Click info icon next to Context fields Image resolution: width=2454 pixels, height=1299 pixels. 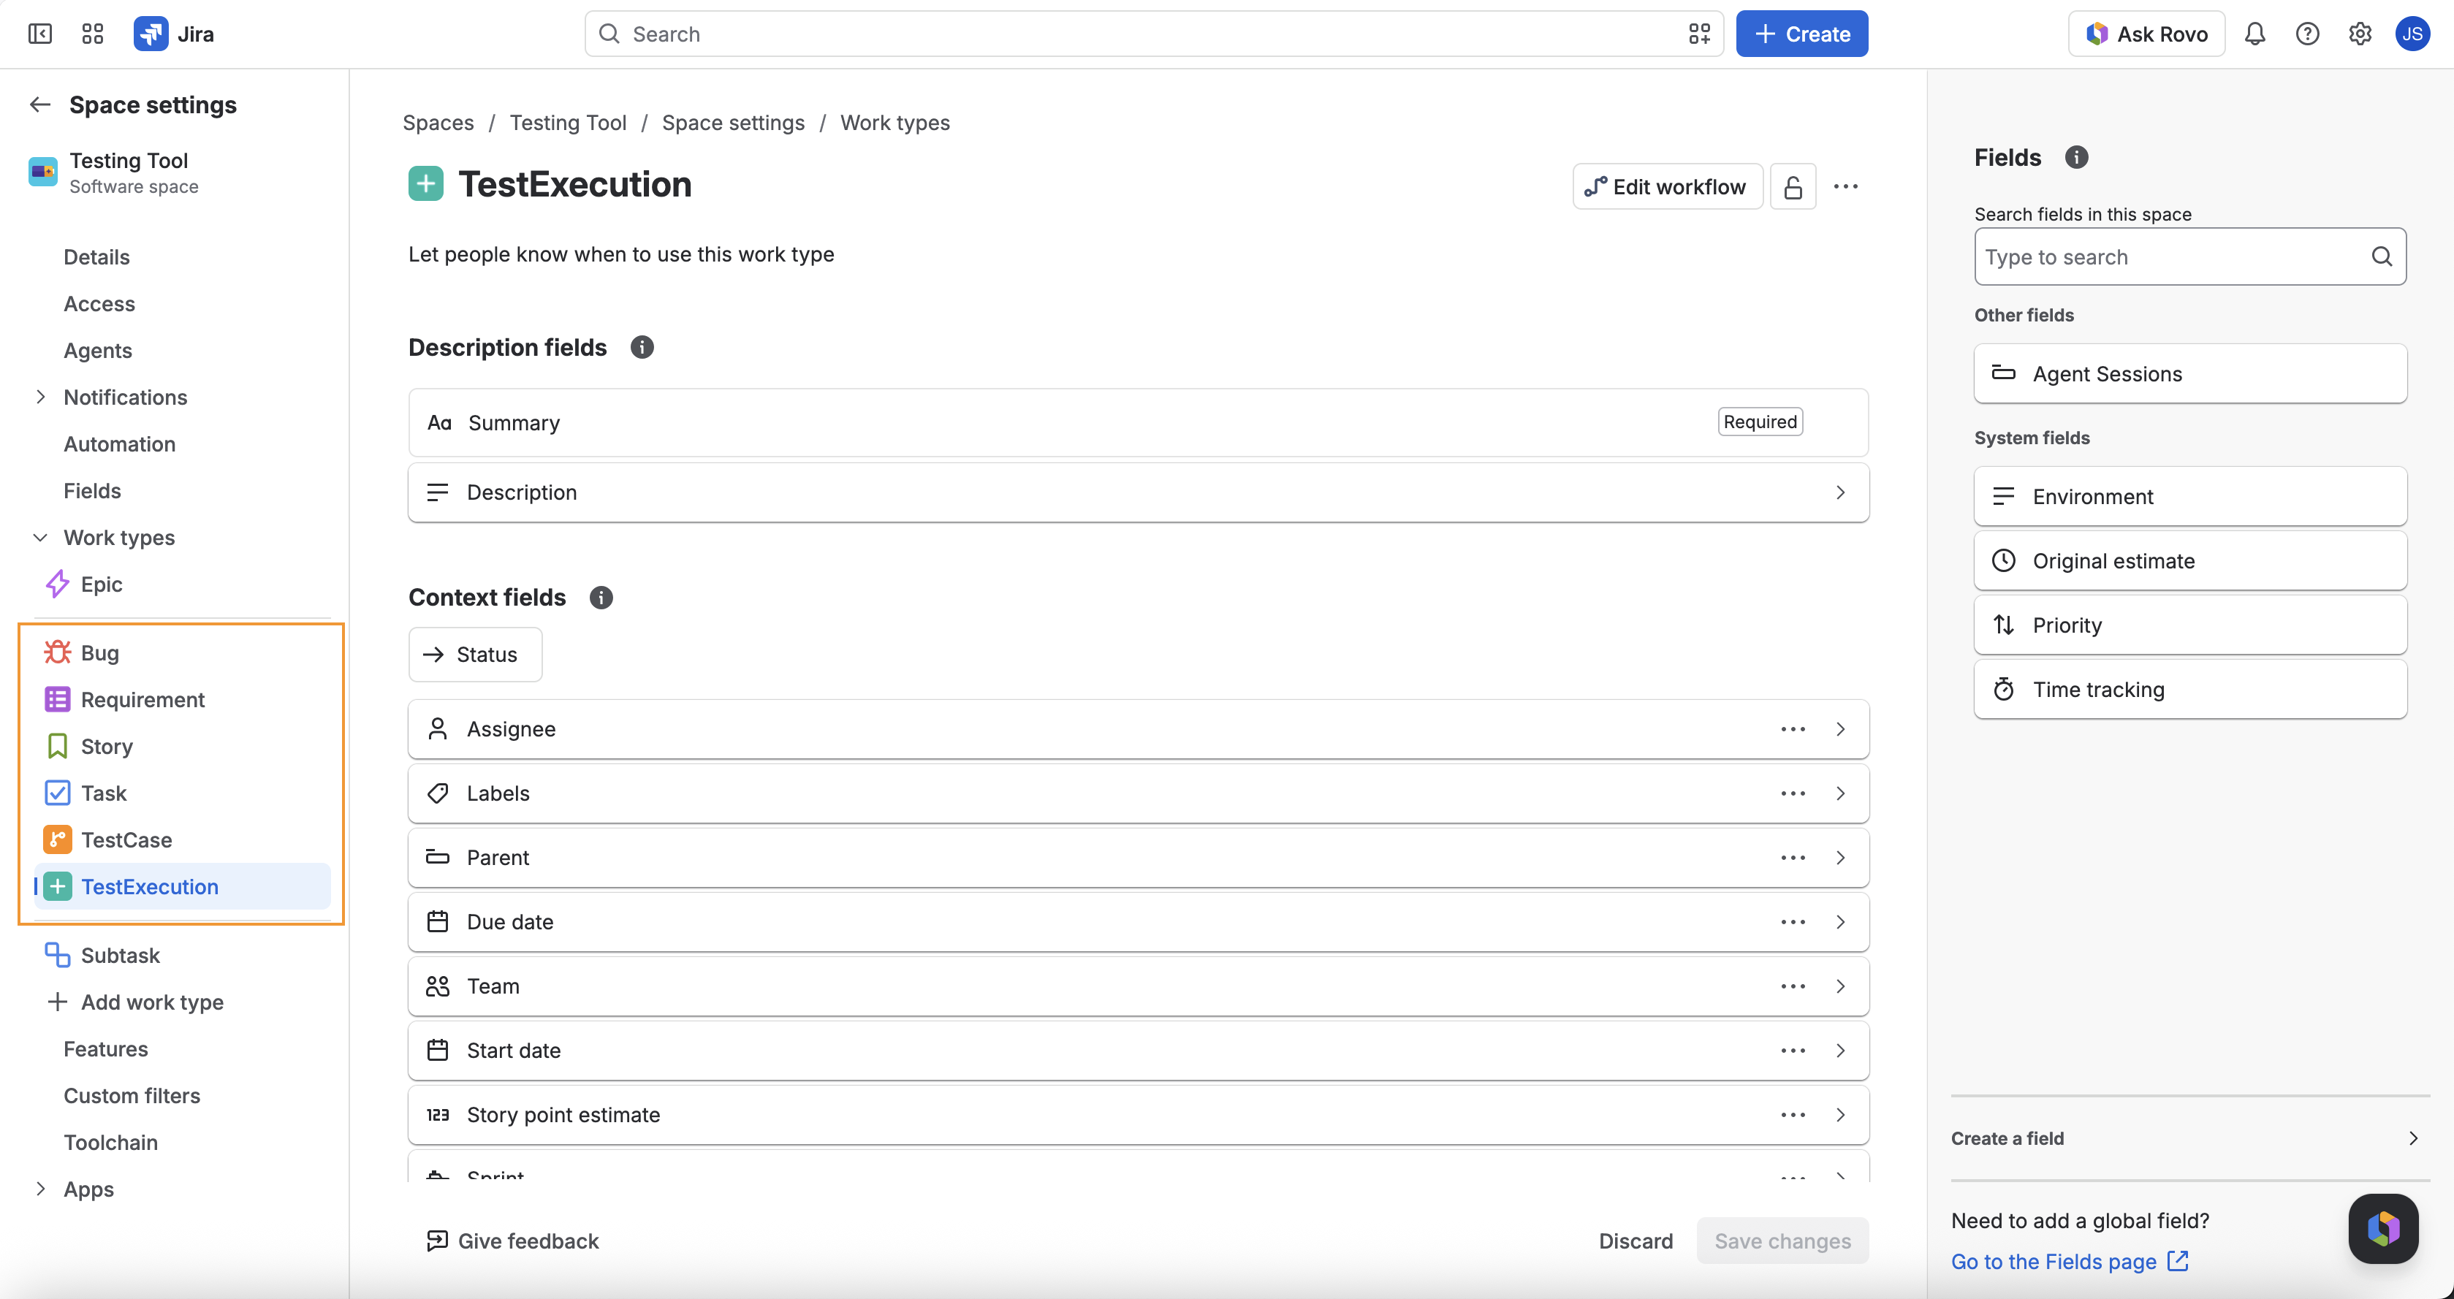click(601, 597)
